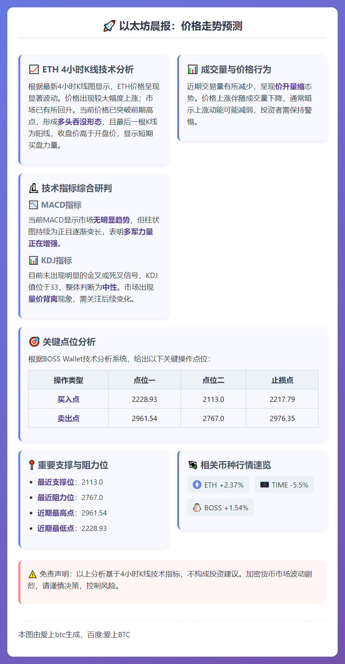Image resolution: width=345 pixels, height=664 pixels.
Task: Click the target icon beside 关键点位分析
Action: pos(34,342)
